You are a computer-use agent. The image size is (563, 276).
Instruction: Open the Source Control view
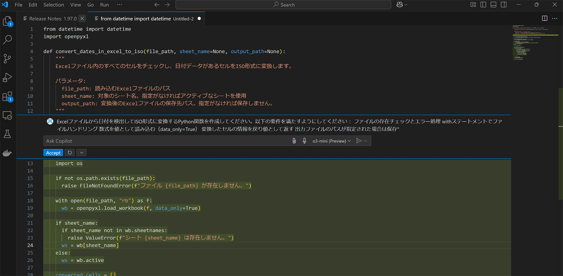(7, 58)
